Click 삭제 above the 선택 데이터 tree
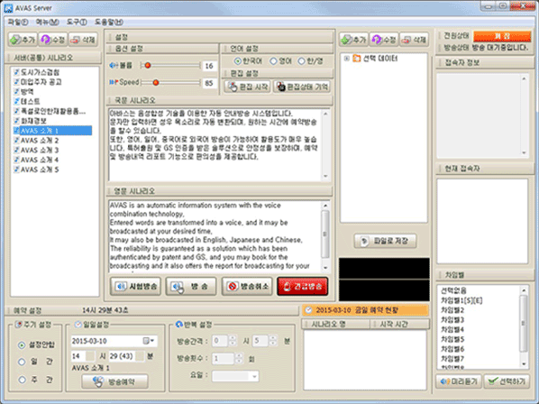The width and height of the screenshot is (539, 404). pyautogui.click(x=414, y=40)
